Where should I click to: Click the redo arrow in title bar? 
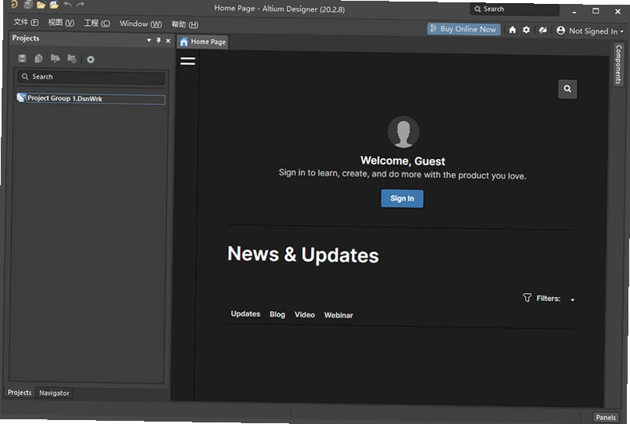81,5
